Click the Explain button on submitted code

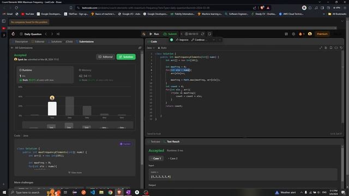[125, 144]
